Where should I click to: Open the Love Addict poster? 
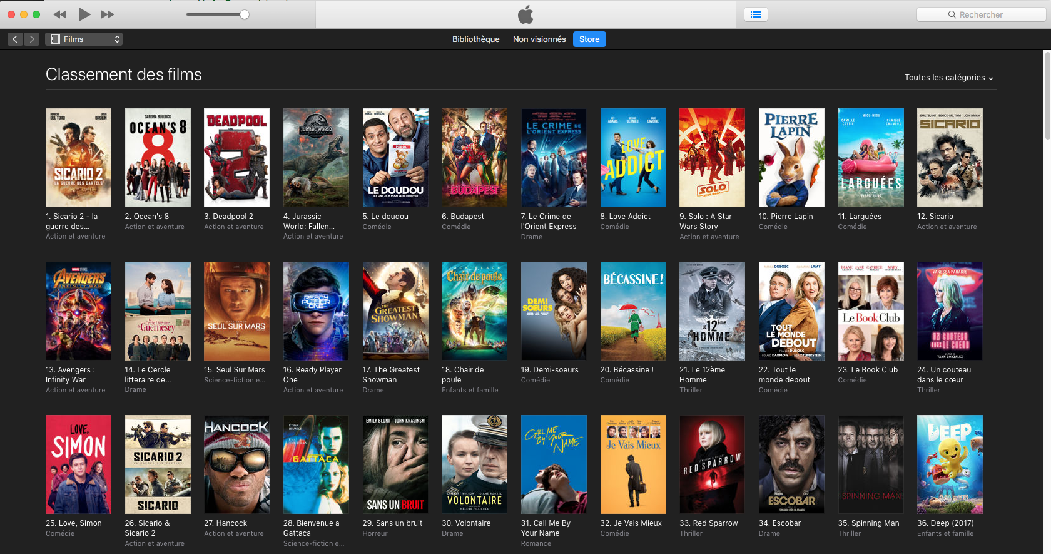click(633, 158)
